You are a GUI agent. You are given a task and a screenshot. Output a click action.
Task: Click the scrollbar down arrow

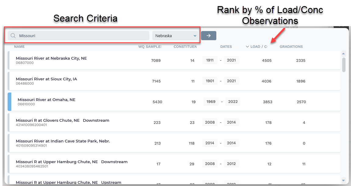click(344, 180)
